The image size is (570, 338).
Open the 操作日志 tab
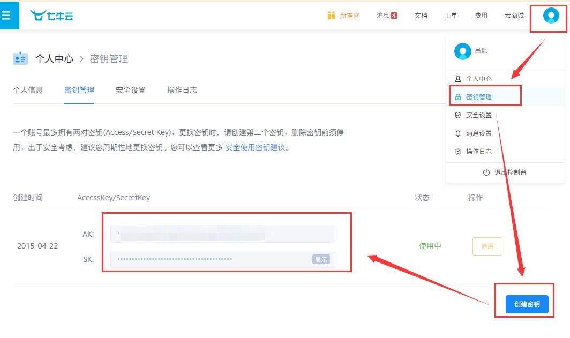click(182, 90)
